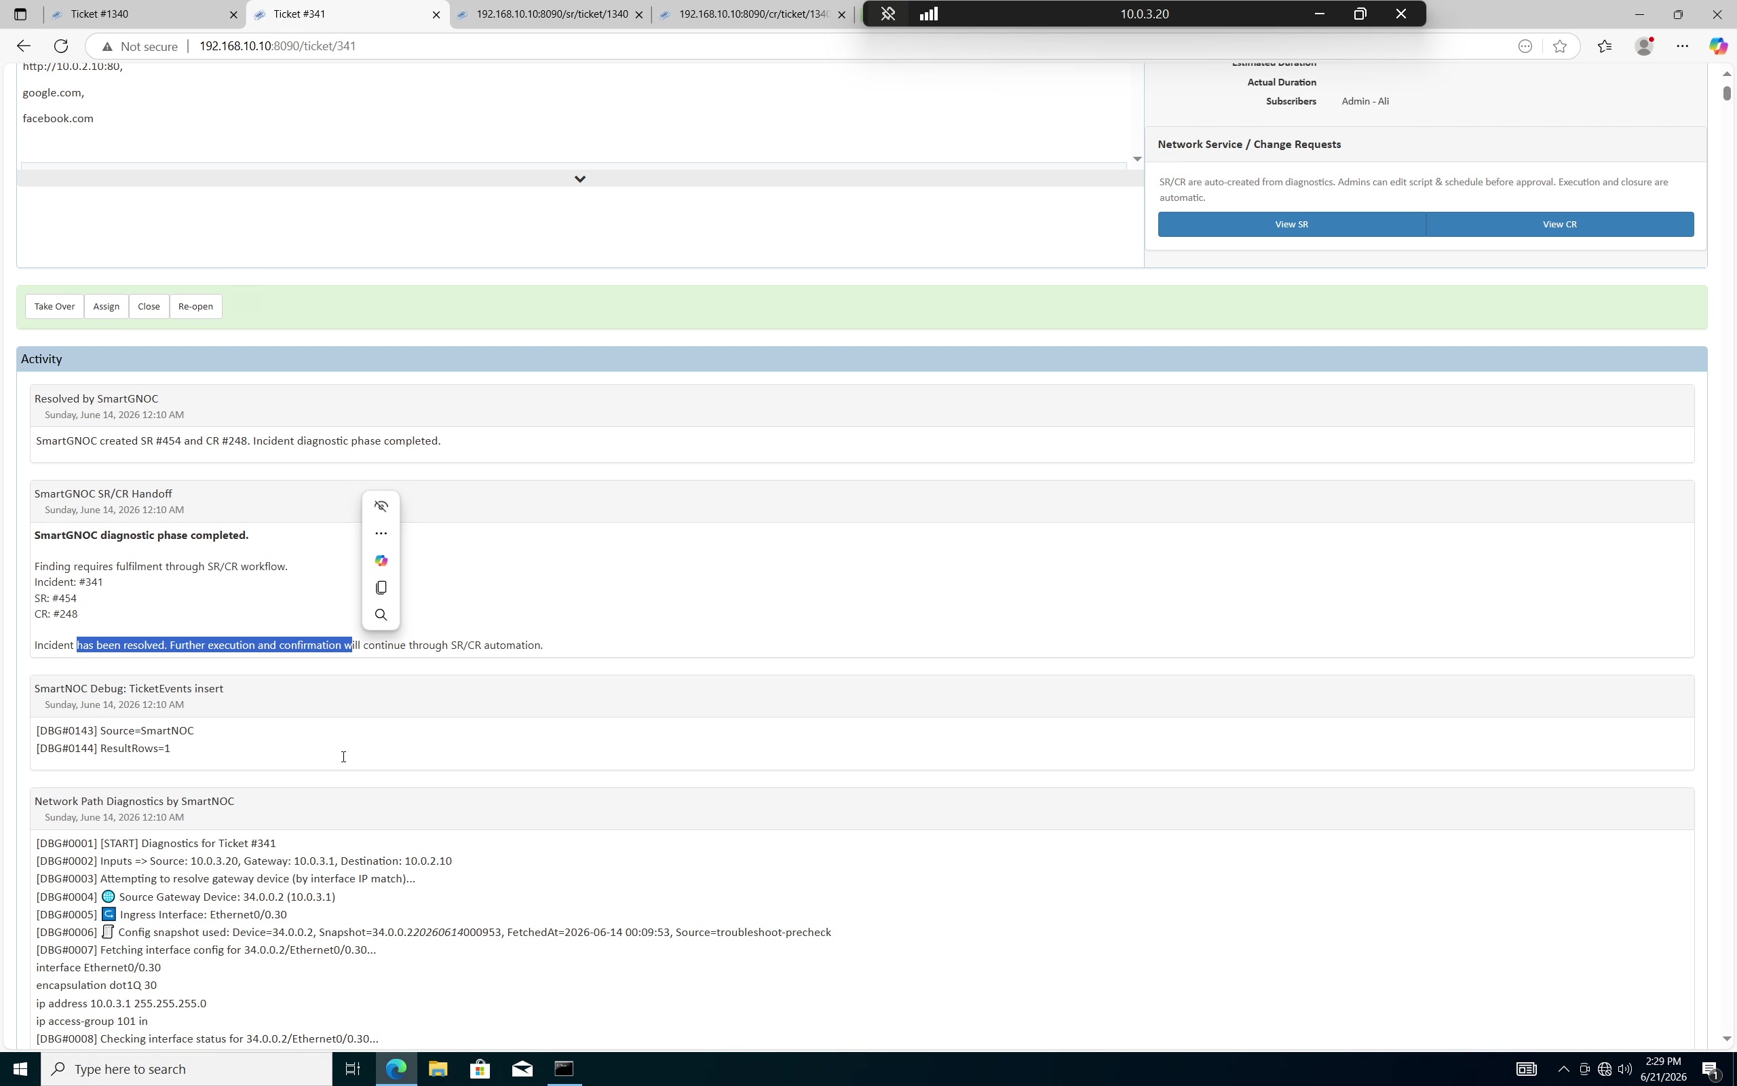Search selected text with magnifier icon
The width and height of the screenshot is (1737, 1086).
381,615
